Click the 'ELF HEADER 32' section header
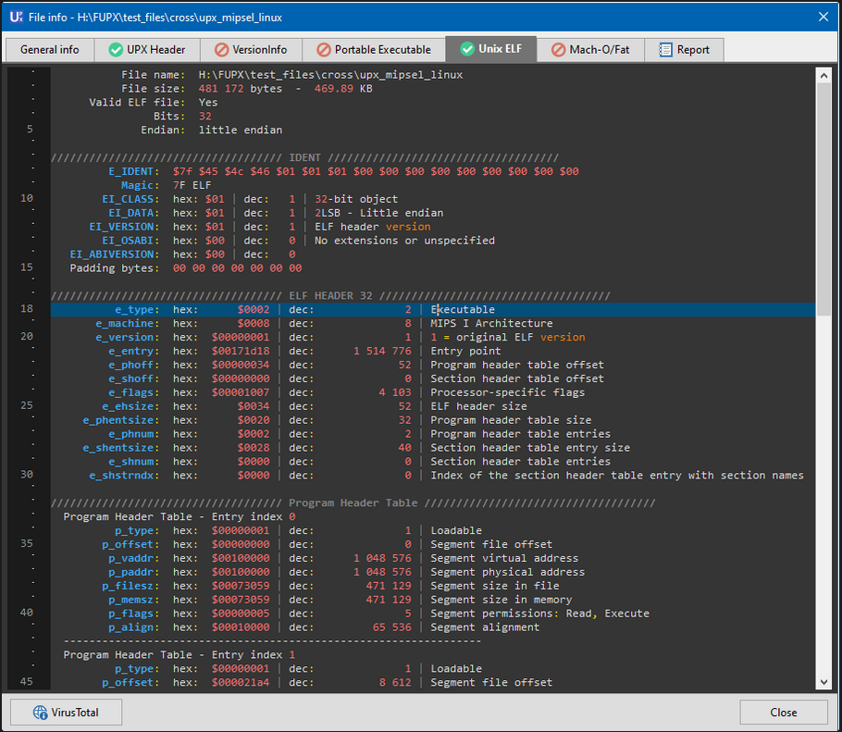842x732 pixels. (x=330, y=296)
